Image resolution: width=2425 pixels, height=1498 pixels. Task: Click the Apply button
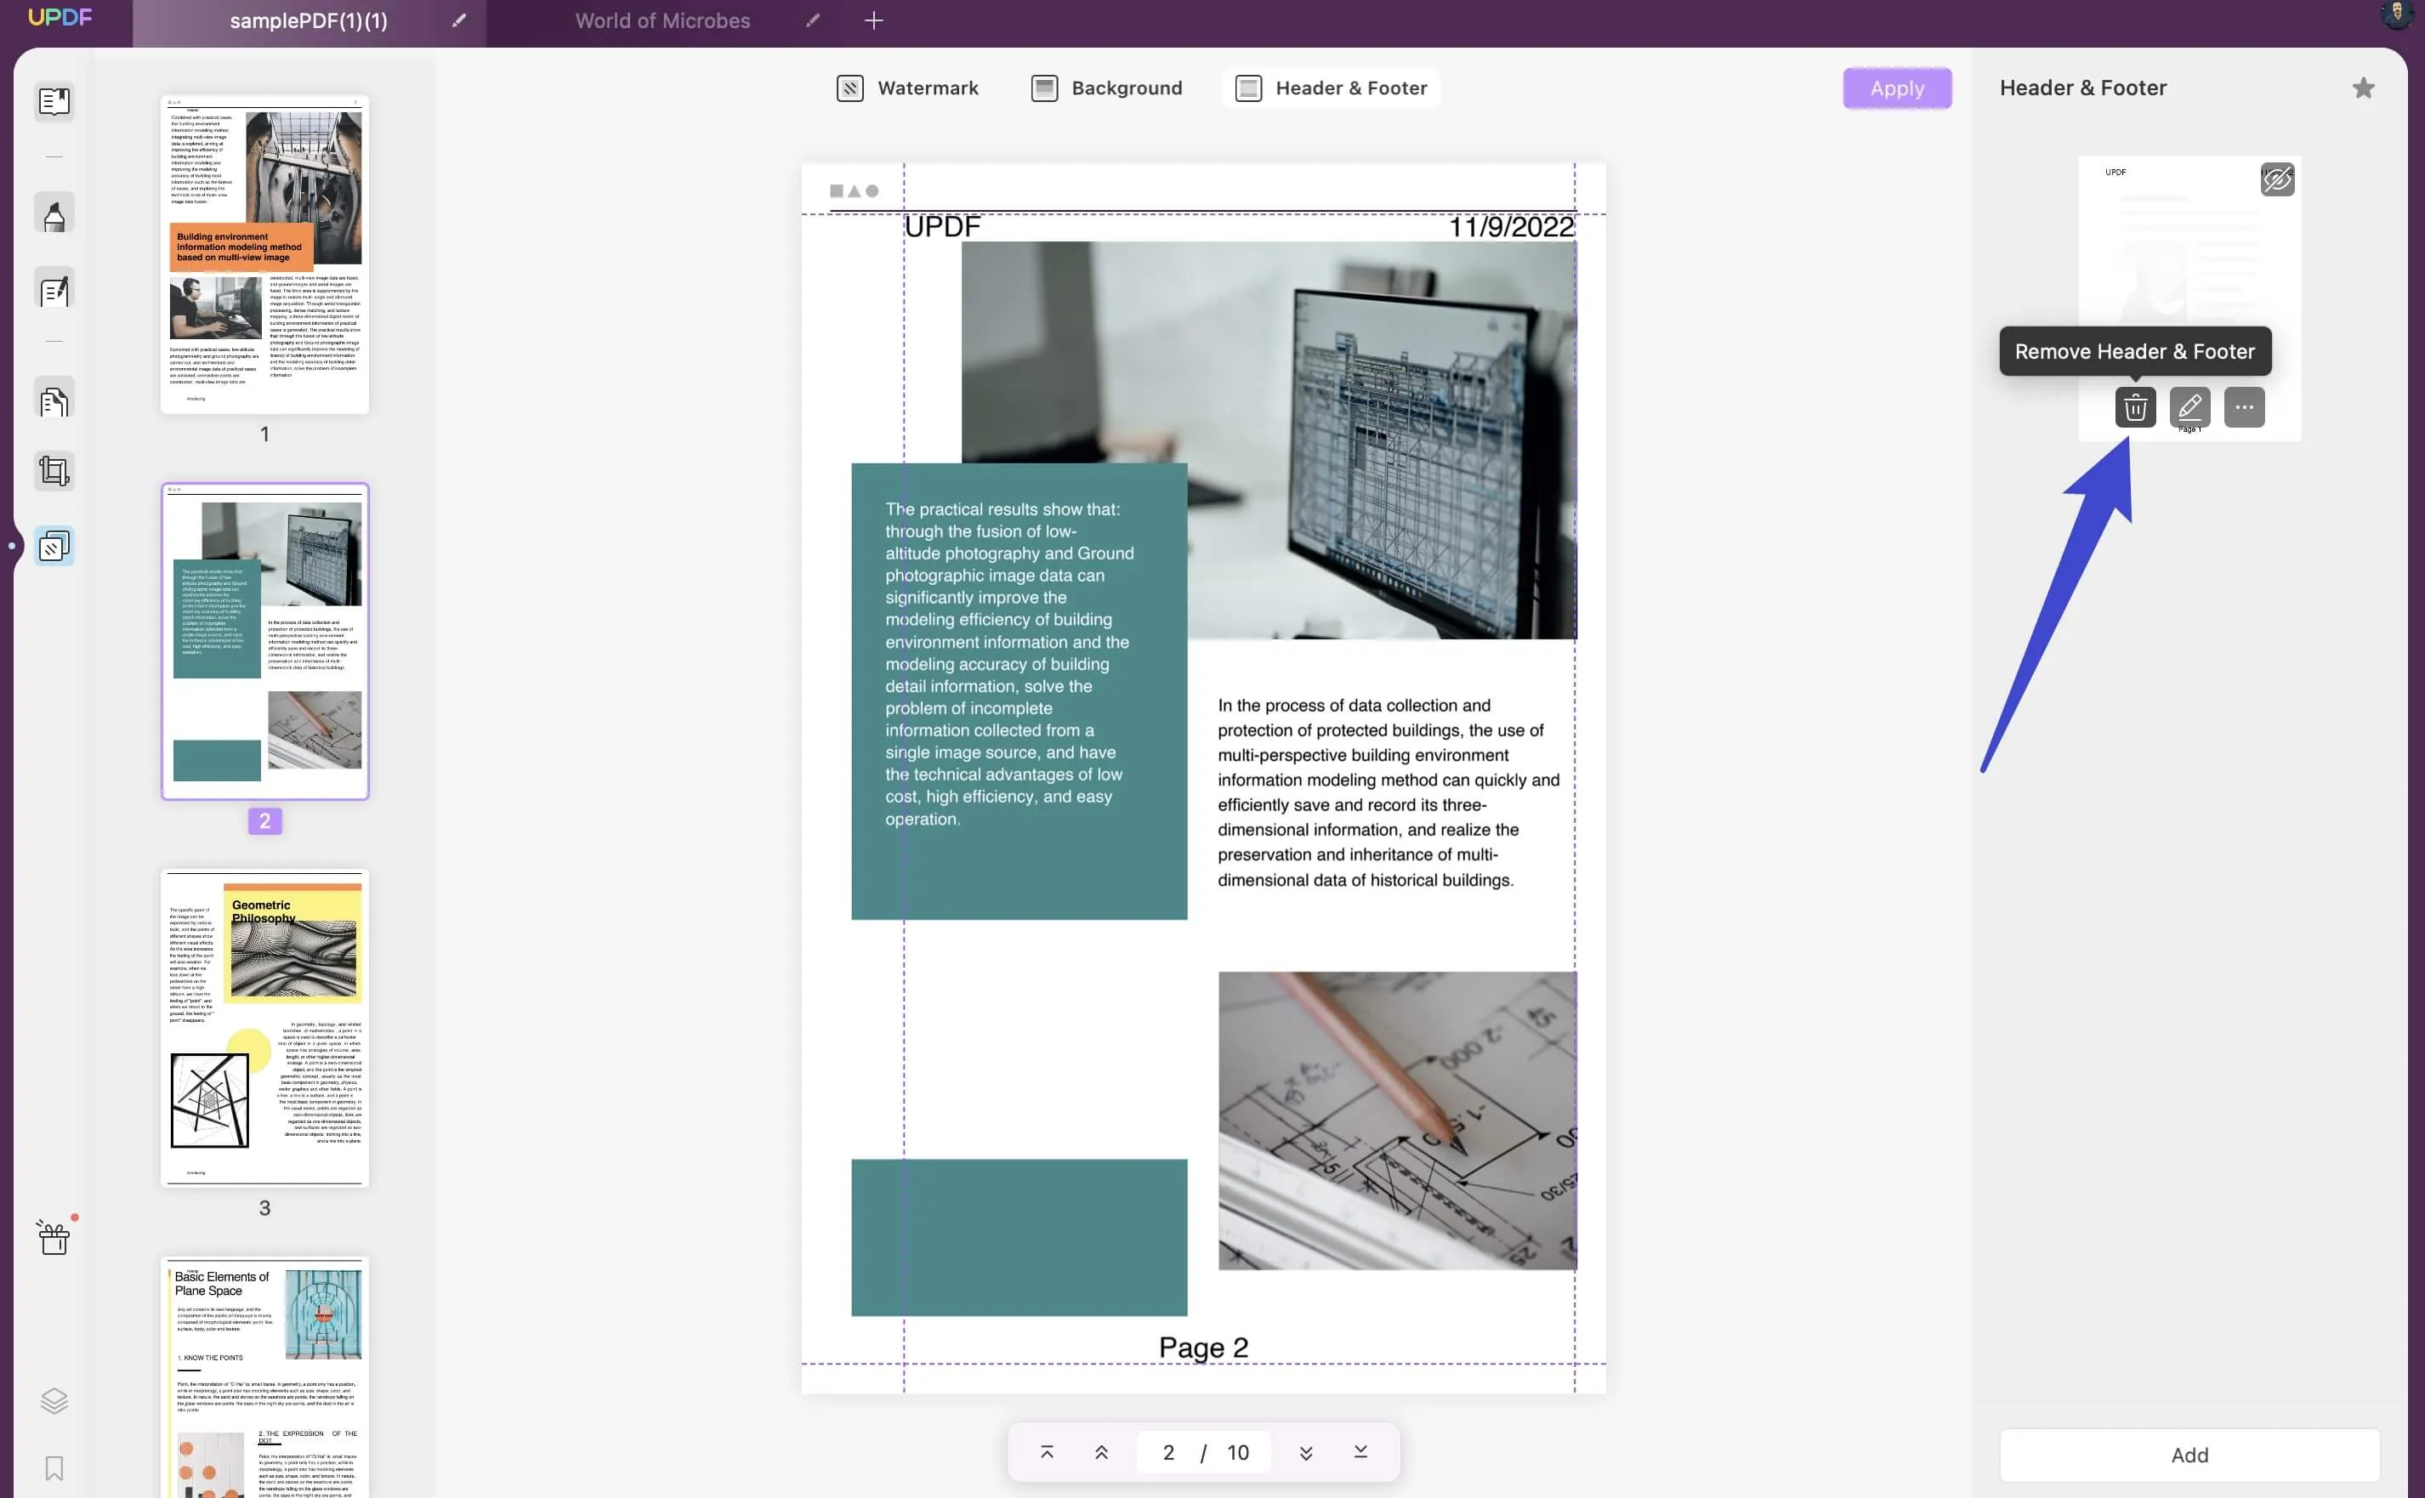click(x=1897, y=88)
